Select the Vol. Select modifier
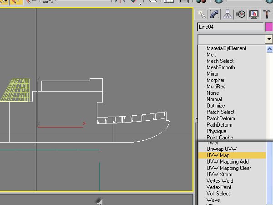This screenshot has height=205, width=273. 218,194
